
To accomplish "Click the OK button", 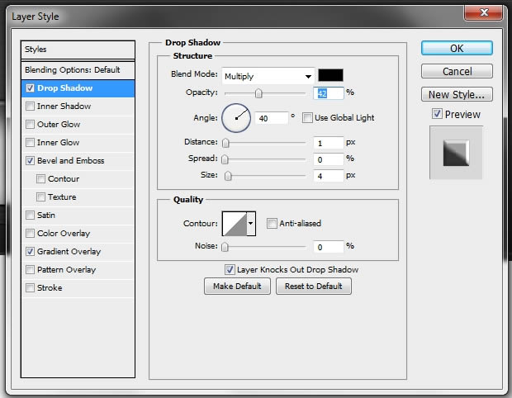I will click(x=457, y=49).
